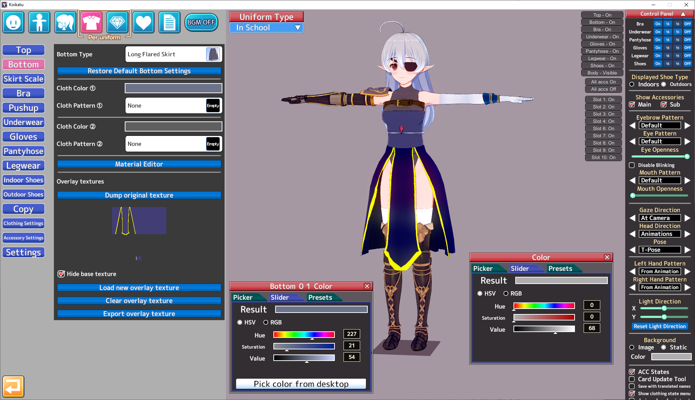This screenshot has width=695, height=400.
Task: Click the Cloth Color 1 swatch
Action: click(x=174, y=88)
